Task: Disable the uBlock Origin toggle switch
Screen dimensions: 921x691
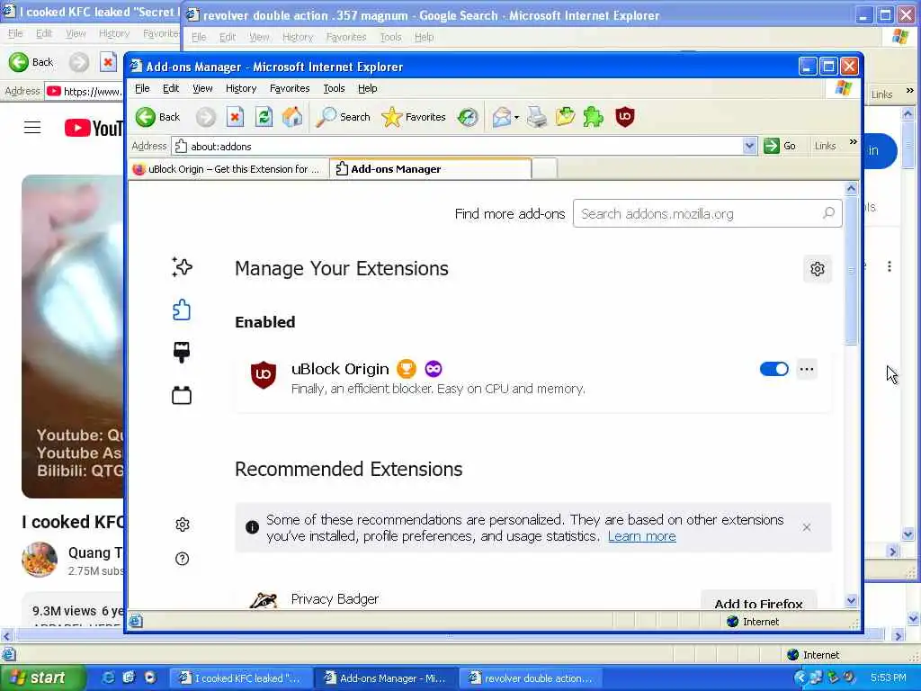Action: click(774, 369)
